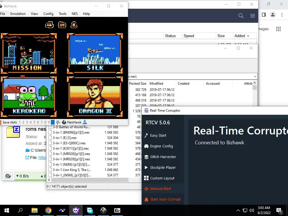Screen dimensions: 288x216
Task: Open Google apps grid icon
Action: 278,29
